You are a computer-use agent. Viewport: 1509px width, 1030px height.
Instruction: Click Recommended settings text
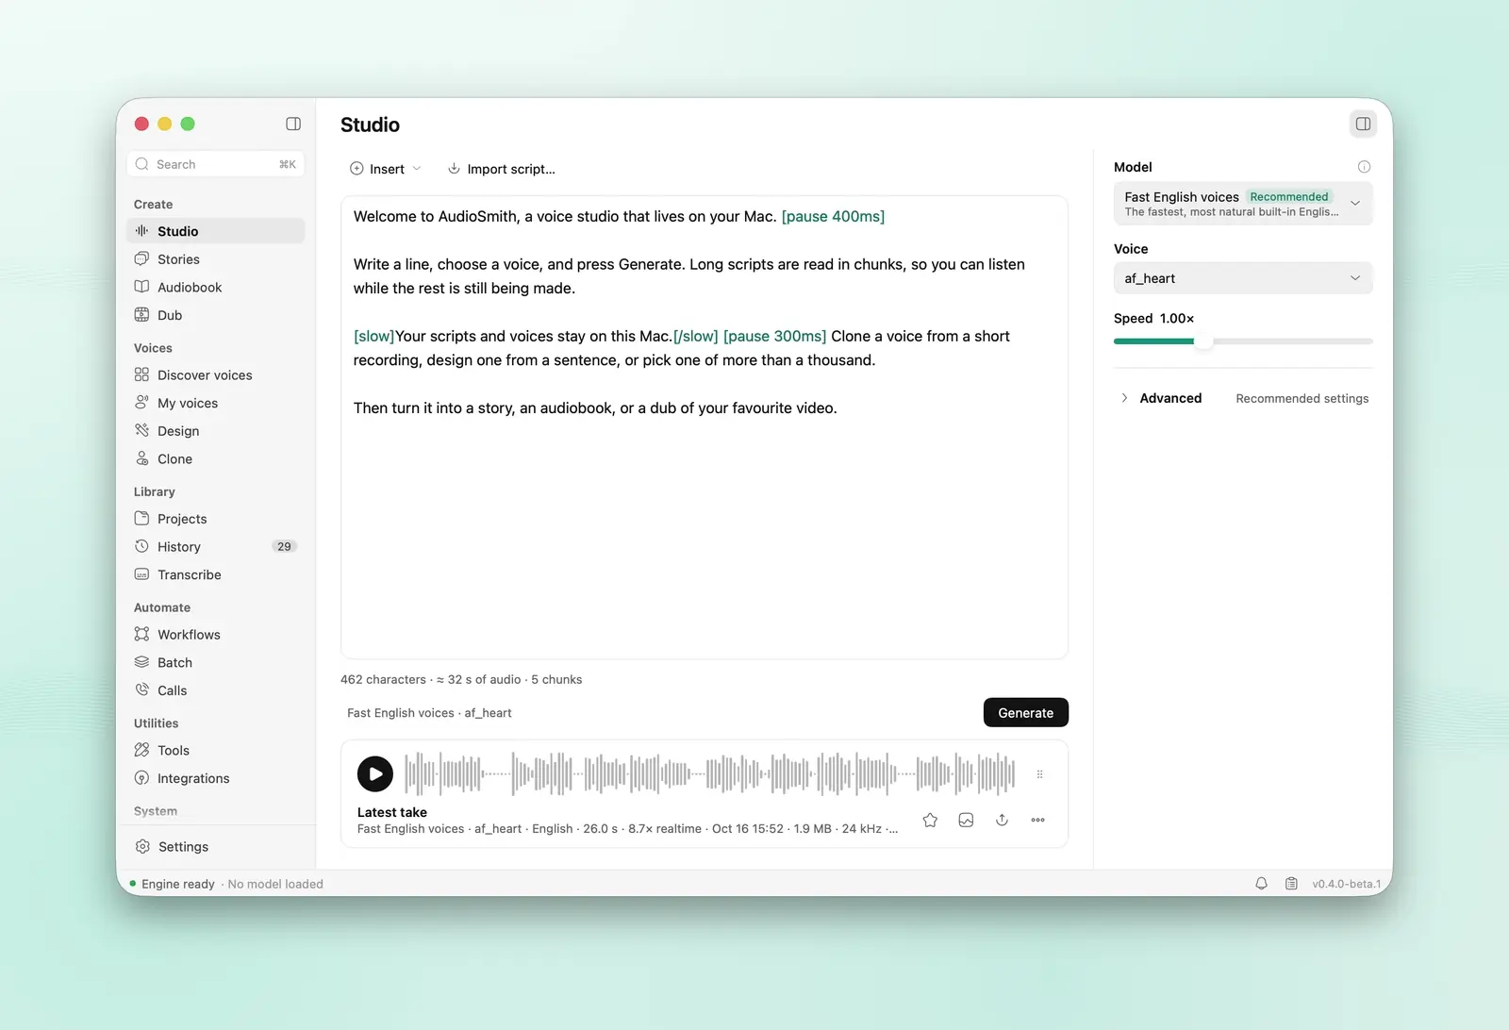[1302, 399]
